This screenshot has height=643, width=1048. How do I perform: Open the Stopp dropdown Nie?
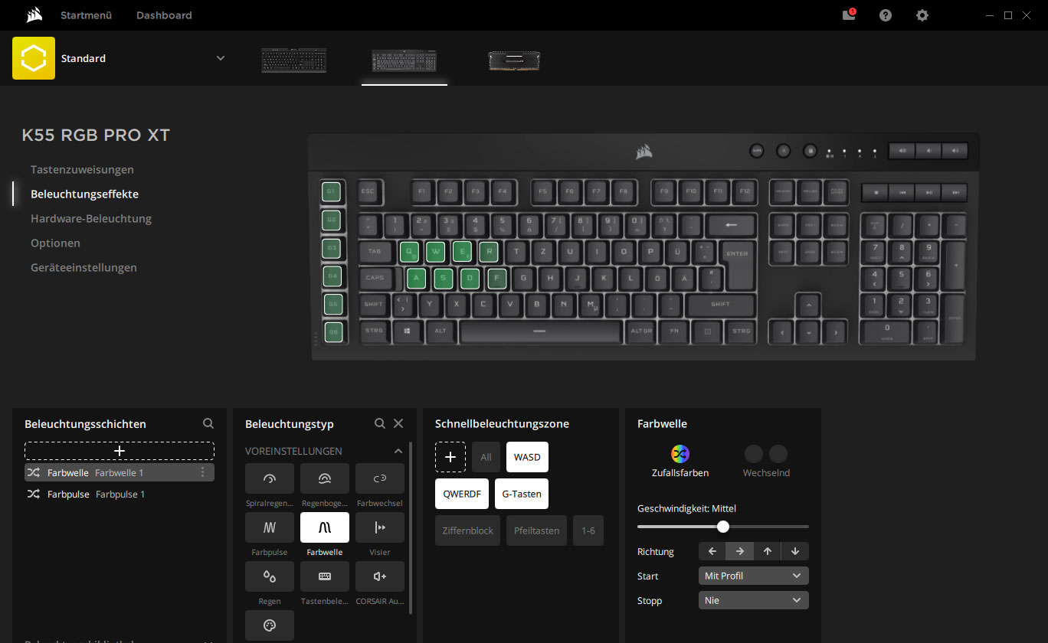point(754,600)
